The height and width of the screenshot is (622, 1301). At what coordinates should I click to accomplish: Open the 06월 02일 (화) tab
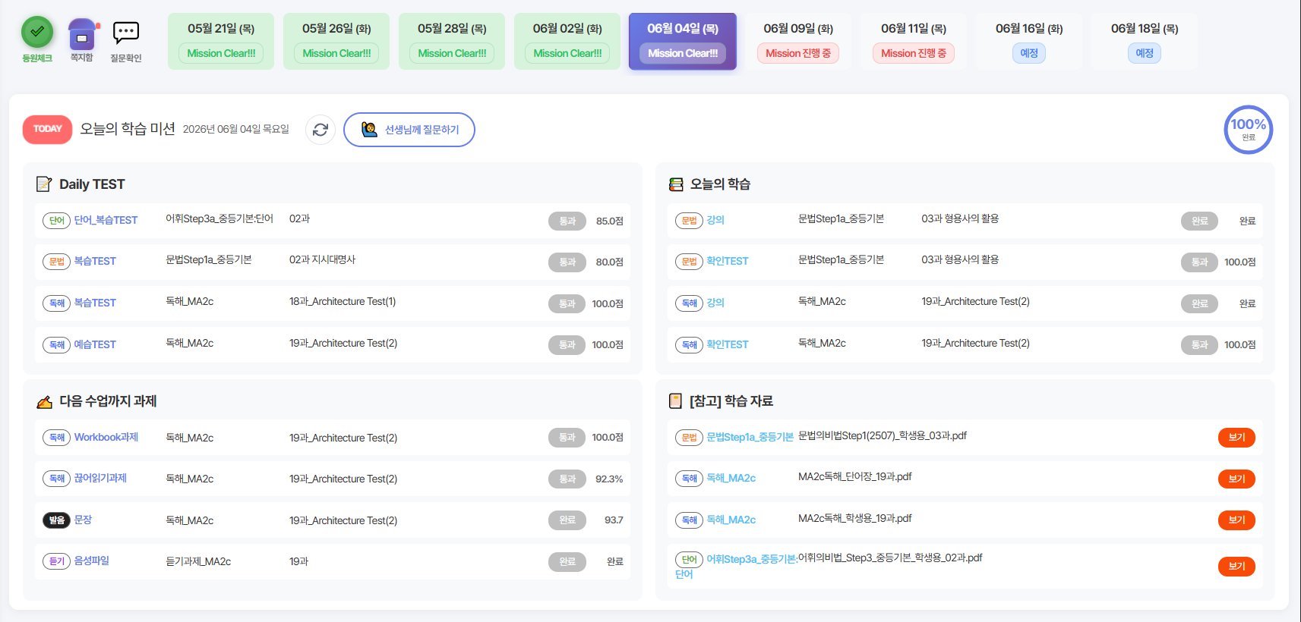click(567, 41)
